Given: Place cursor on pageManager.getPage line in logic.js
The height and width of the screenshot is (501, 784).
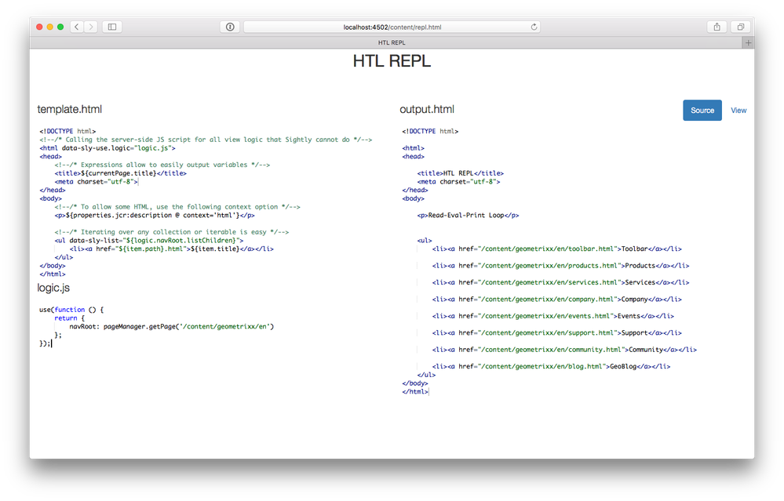Looking at the screenshot, I should [x=170, y=326].
